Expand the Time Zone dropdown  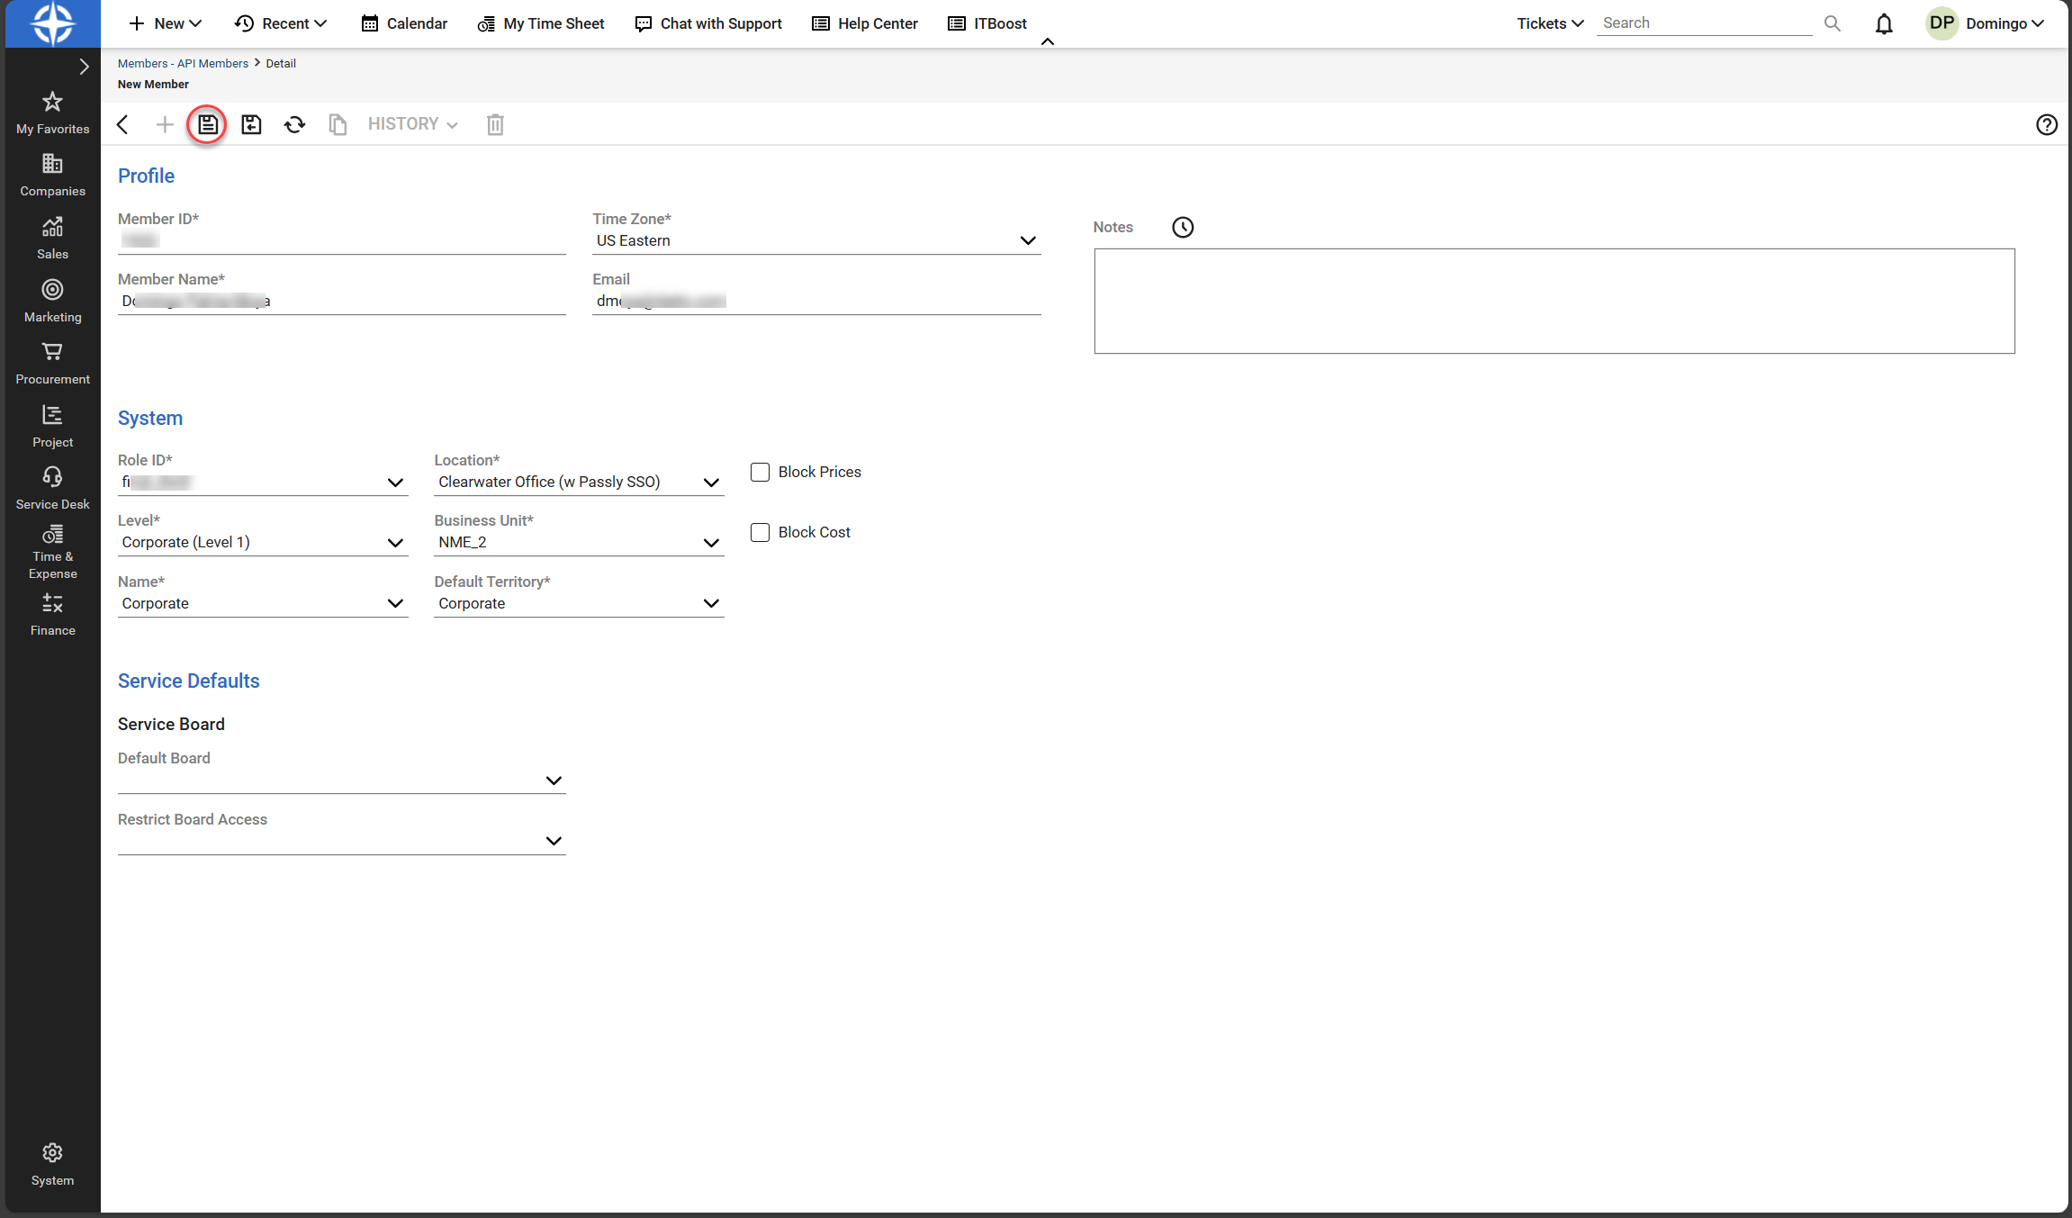click(x=1027, y=240)
